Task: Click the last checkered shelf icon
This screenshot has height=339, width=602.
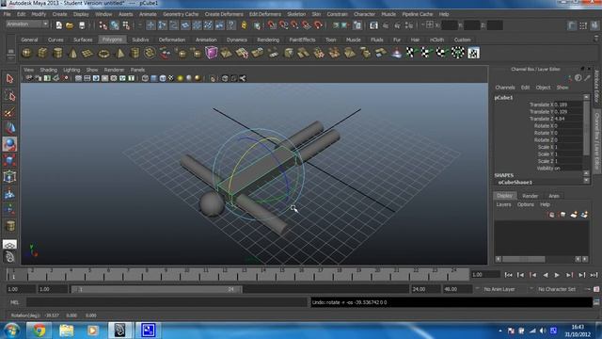Action: [x=473, y=53]
